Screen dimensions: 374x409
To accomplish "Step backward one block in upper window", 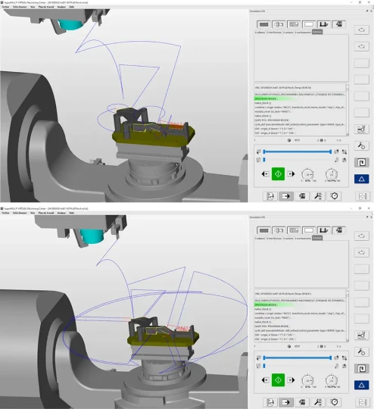I will click(x=265, y=173).
